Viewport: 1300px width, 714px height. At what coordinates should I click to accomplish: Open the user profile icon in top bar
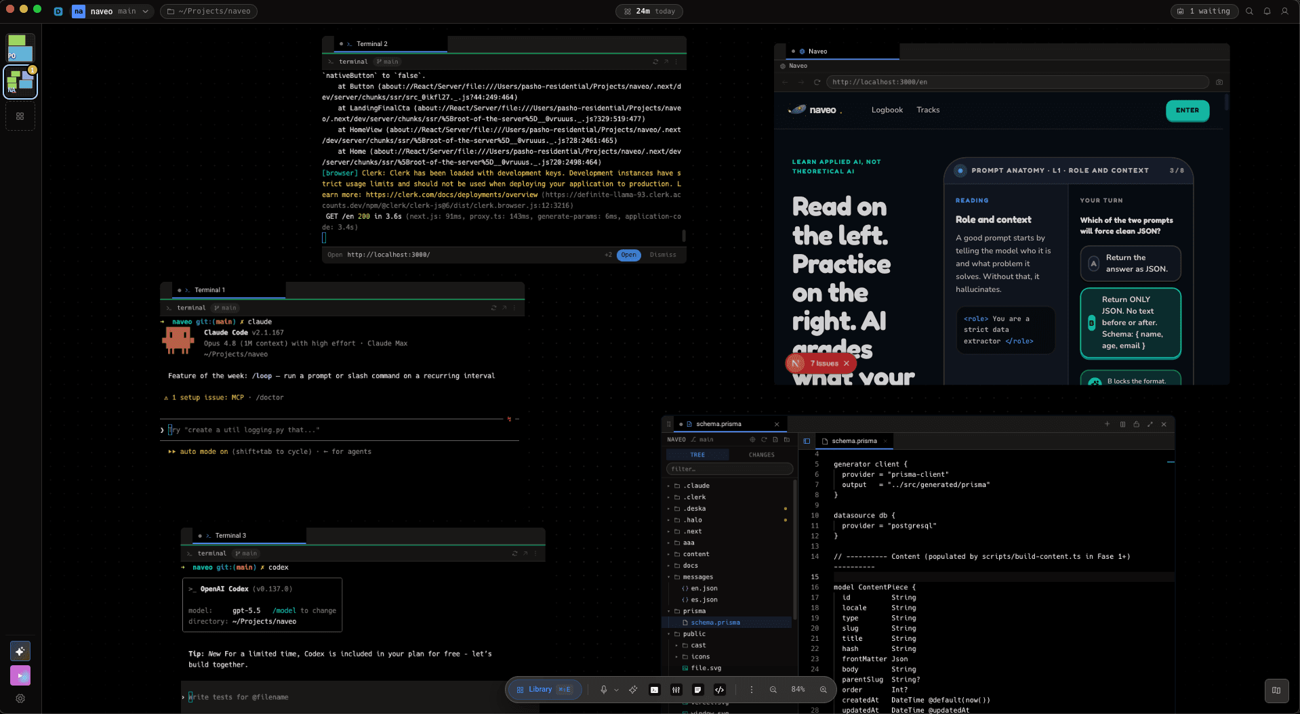1284,11
